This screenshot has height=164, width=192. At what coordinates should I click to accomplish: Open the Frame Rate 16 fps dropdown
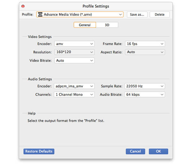coord(145,44)
